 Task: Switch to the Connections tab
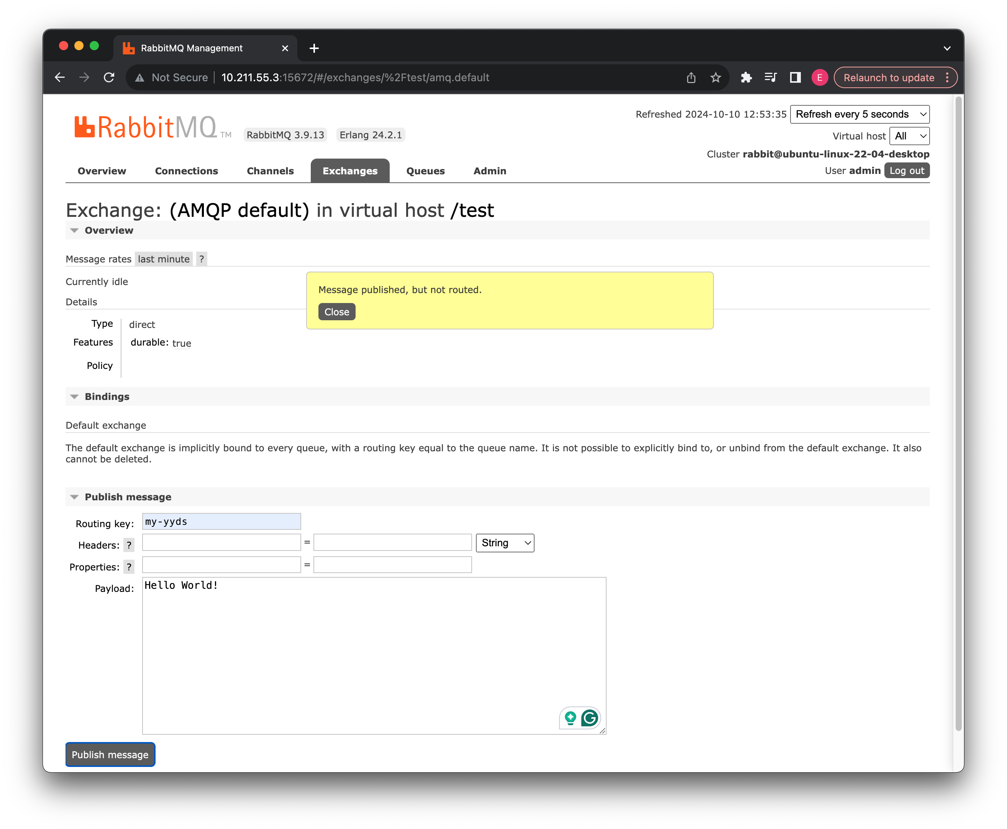point(186,171)
